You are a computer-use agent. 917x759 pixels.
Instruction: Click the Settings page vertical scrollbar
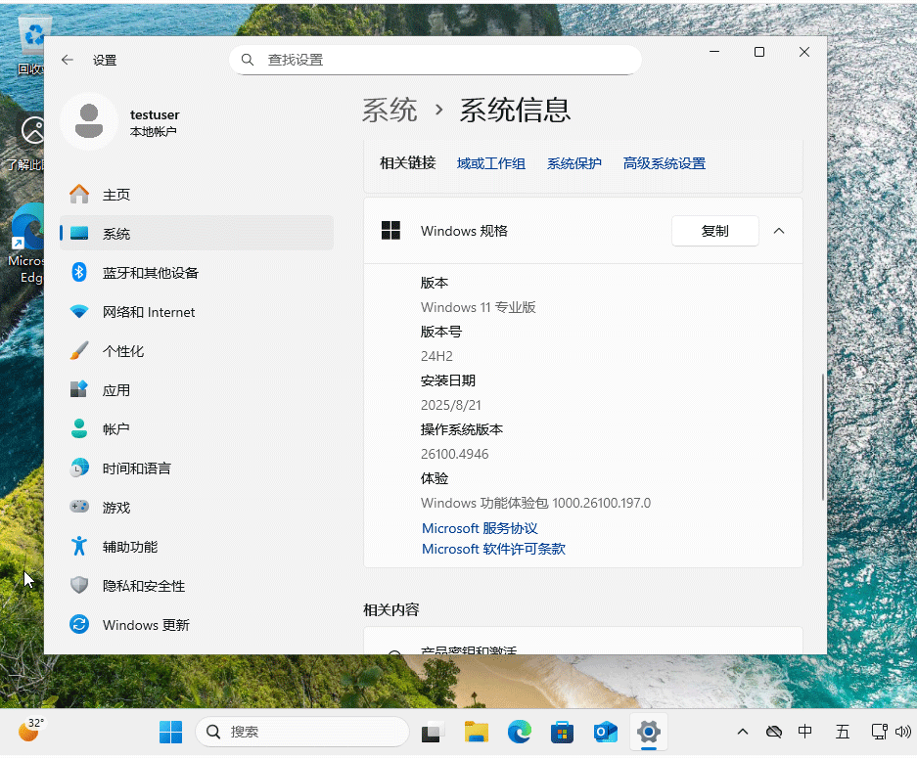pos(822,436)
